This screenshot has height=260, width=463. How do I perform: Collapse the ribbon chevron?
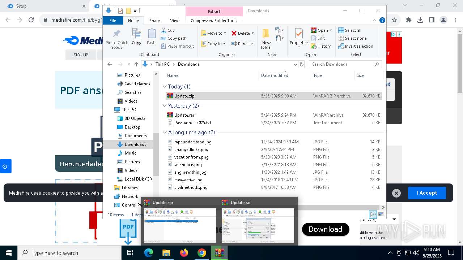pyautogui.click(x=375, y=21)
